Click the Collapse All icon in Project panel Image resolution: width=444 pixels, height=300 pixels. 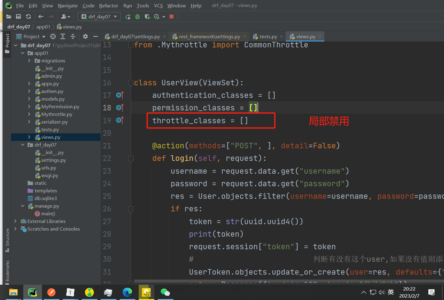pos(73,36)
